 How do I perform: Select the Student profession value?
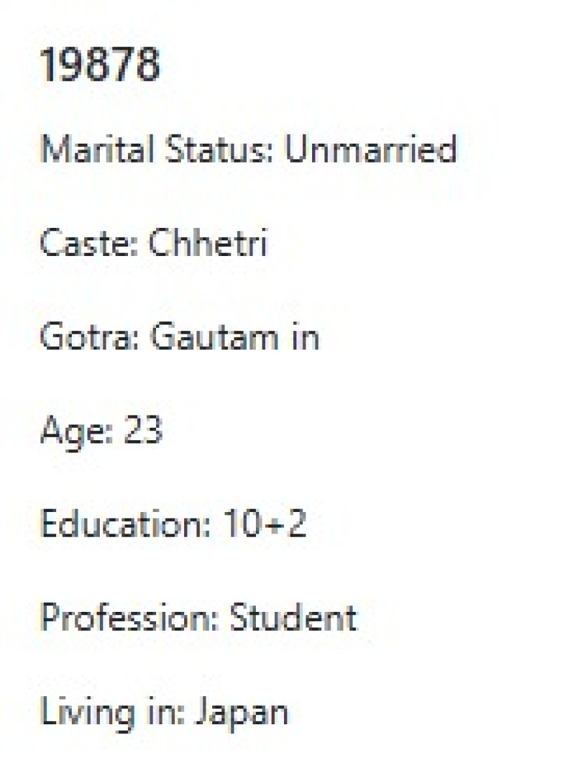pyautogui.click(x=292, y=618)
